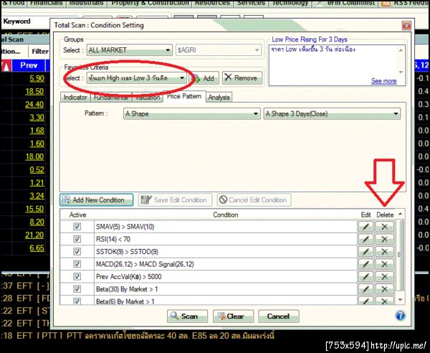Viewport: 430px width, 353px height.
Task: Delete the SMAV(5) > SMAV(10) condition
Action: [384, 227]
